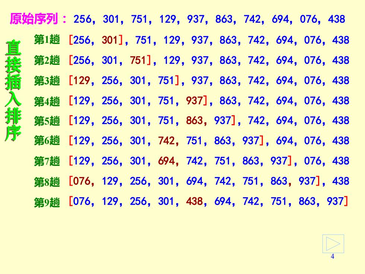Click the red 438 in the 第9趟 row
The image size is (365, 274).
pos(194,201)
